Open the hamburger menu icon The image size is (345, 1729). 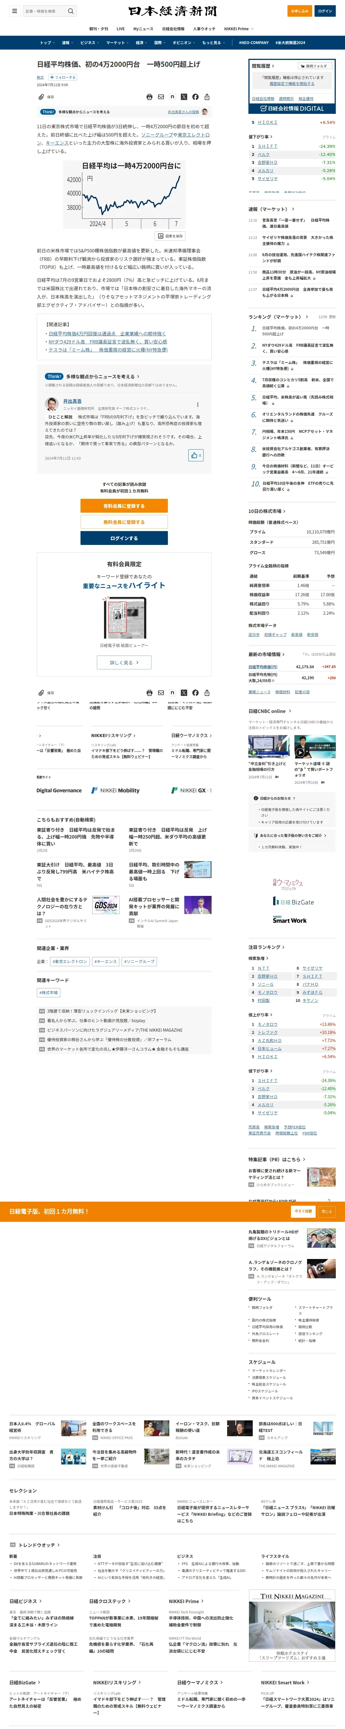[14, 11]
